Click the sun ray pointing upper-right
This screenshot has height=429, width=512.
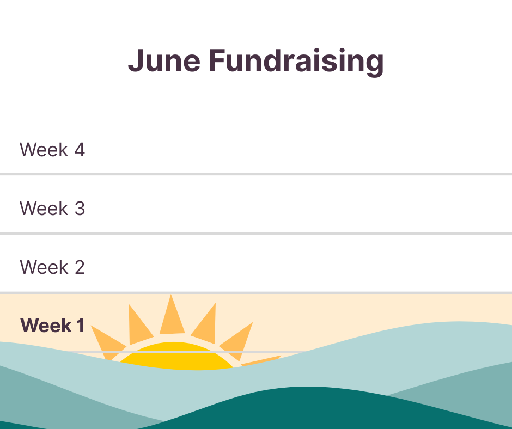click(204, 323)
